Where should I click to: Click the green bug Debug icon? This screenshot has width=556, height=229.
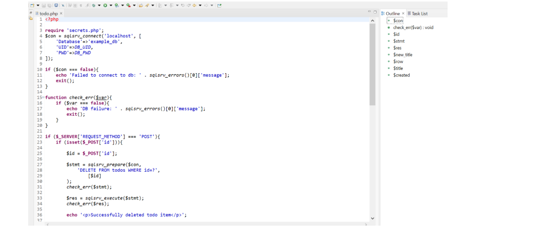pos(93,5)
